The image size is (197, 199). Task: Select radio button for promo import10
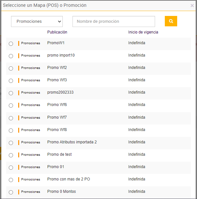click(11, 56)
